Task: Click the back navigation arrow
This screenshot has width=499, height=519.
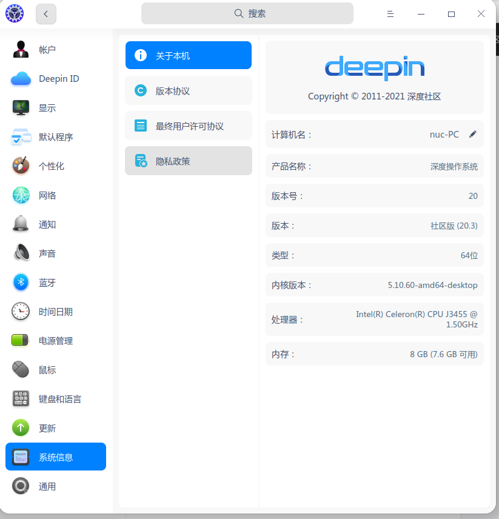Action: click(x=46, y=13)
